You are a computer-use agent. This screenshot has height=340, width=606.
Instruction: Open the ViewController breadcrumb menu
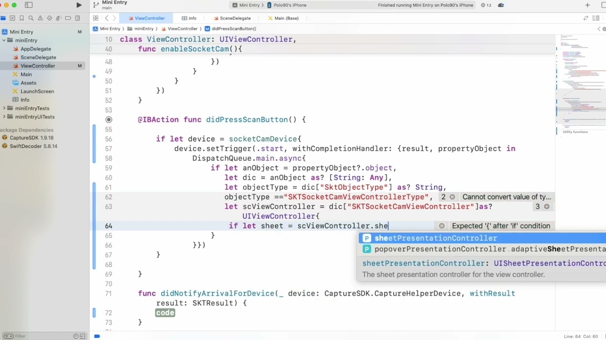coord(179,29)
